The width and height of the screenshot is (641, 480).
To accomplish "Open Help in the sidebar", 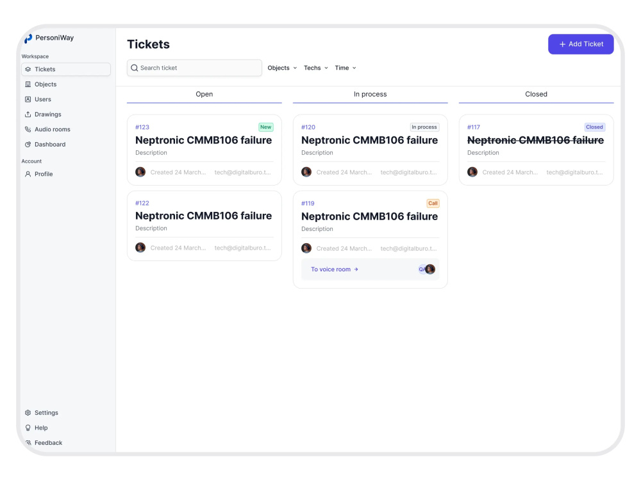I will [x=41, y=428].
